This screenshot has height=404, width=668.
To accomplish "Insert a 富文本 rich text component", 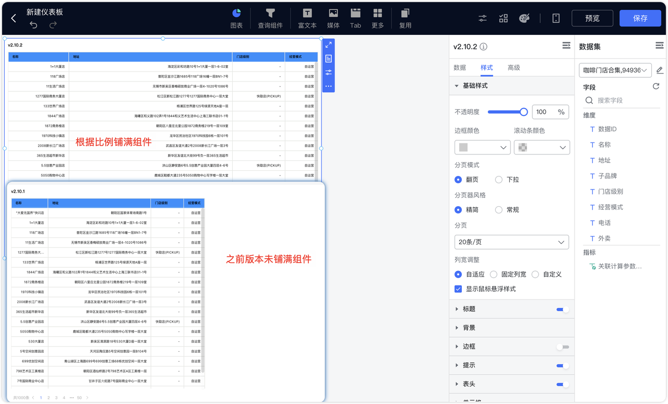I will 307,18.
